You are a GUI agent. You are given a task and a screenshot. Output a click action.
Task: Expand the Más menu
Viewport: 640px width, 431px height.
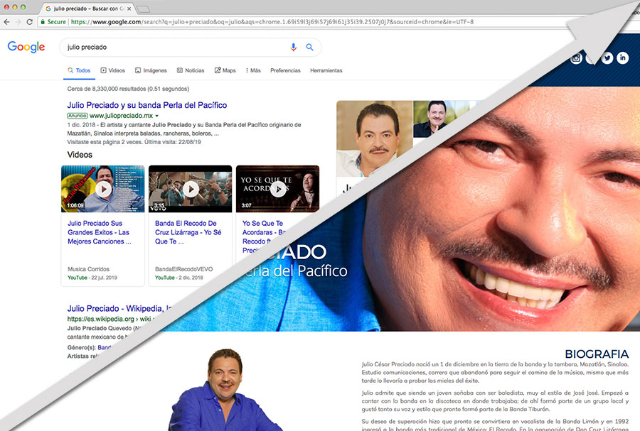[x=253, y=70]
